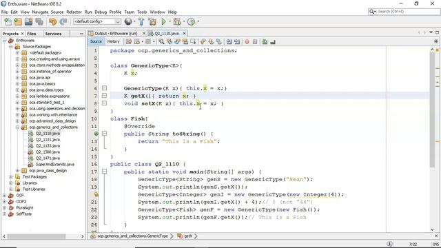Collapse the Source Packages node
This screenshot has height=248, width=441.
pyautogui.click(x=11, y=47)
